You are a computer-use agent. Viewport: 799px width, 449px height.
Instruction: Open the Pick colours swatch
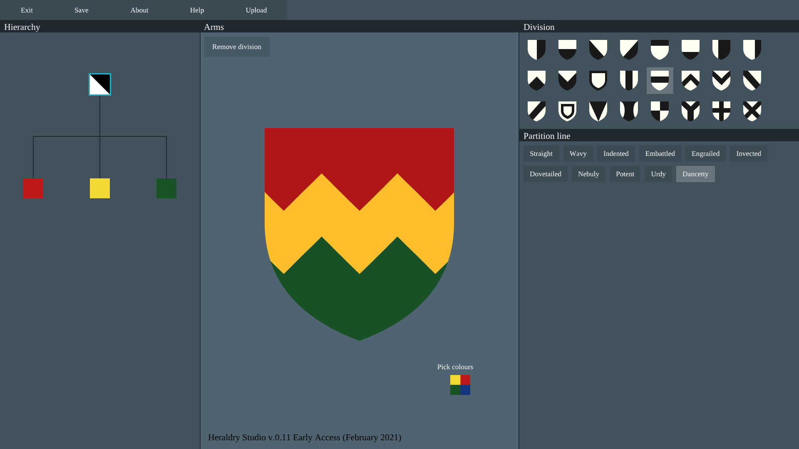pyautogui.click(x=460, y=385)
